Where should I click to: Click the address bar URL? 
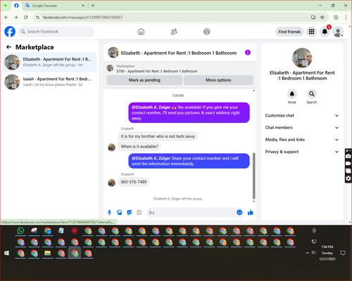pos(82,18)
